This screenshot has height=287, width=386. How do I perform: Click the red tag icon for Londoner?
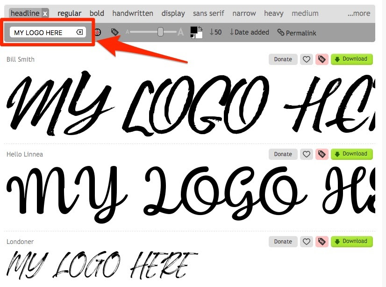tap(321, 242)
